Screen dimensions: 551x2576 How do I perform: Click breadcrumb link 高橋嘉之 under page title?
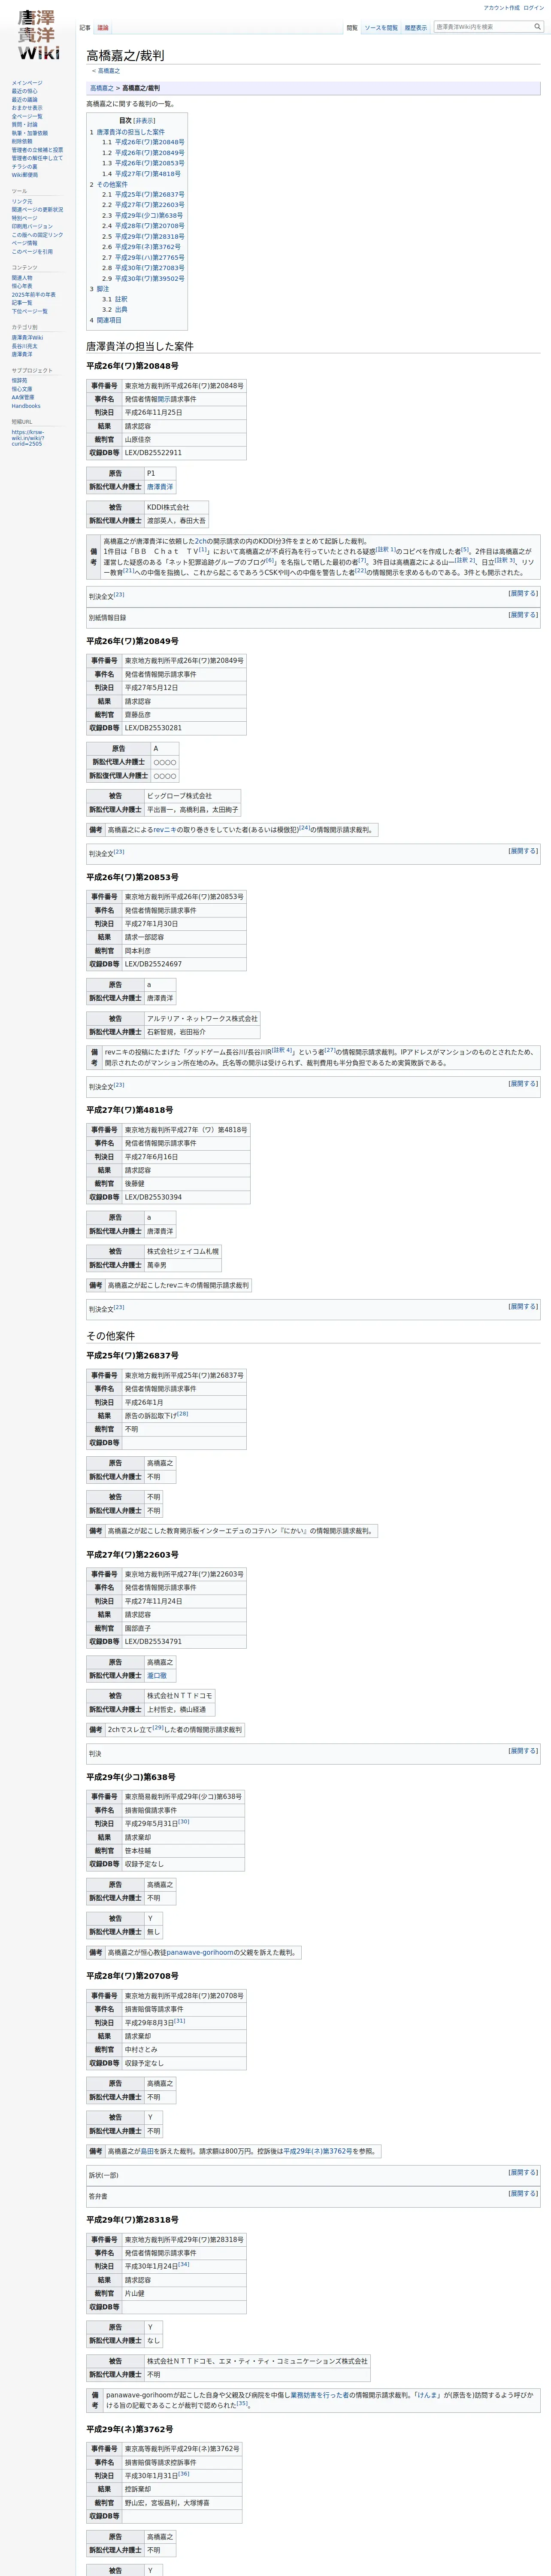point(108,71)
